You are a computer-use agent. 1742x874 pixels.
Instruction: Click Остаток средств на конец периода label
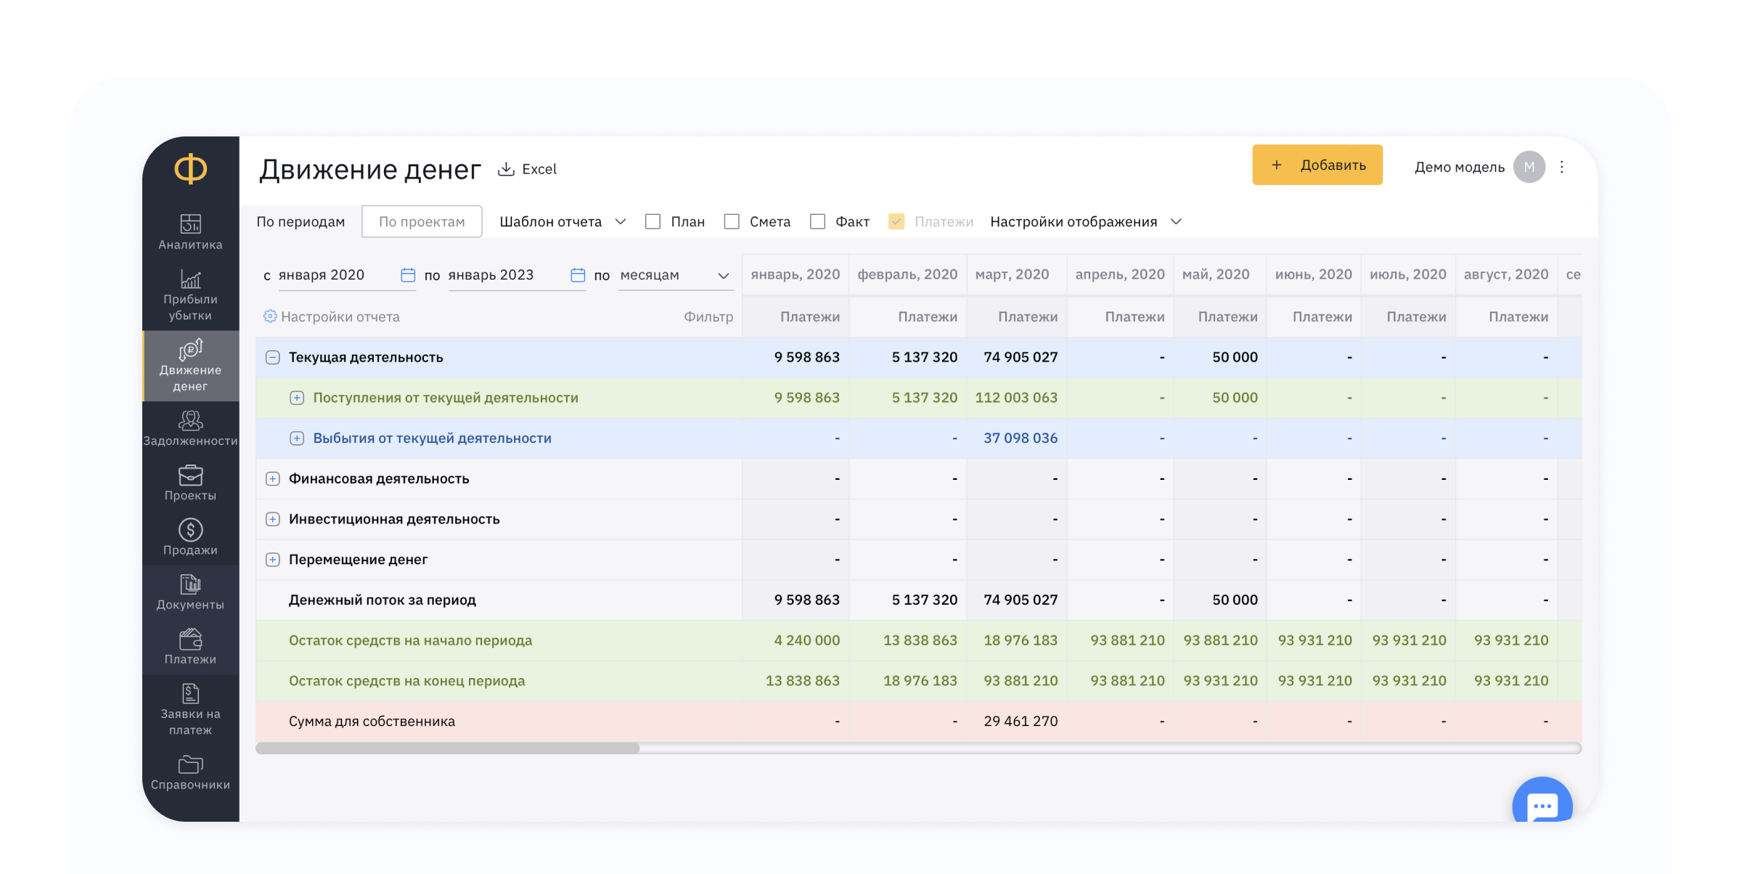[x=406, y=681]
